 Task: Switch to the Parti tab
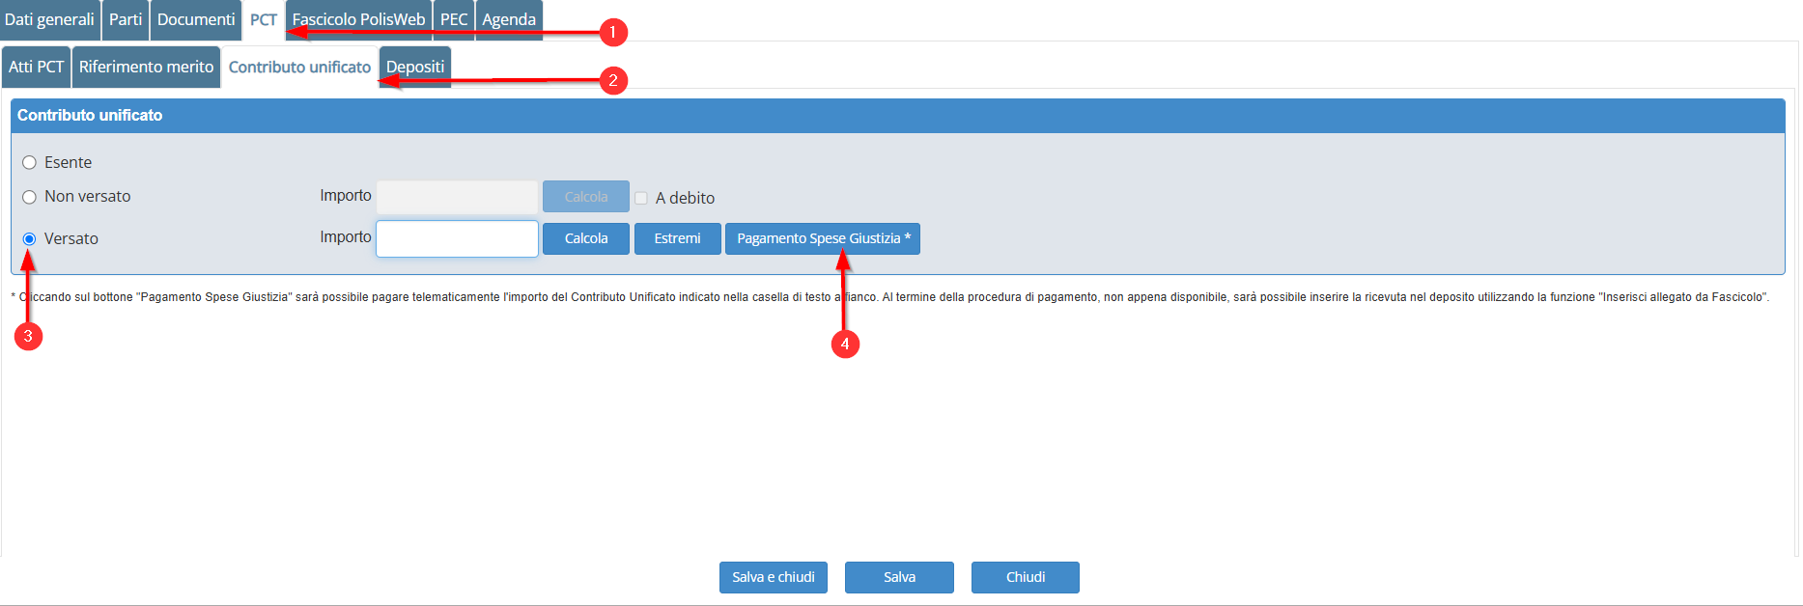coord(126,19)
